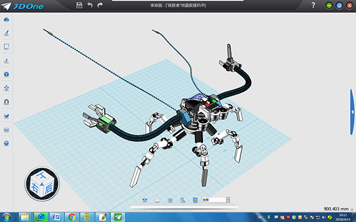
Task: Select the ruler distance measurement tool
Action: tap(7, 130)
